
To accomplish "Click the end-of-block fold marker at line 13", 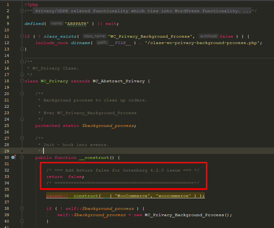I will click(x=21, y=49).
